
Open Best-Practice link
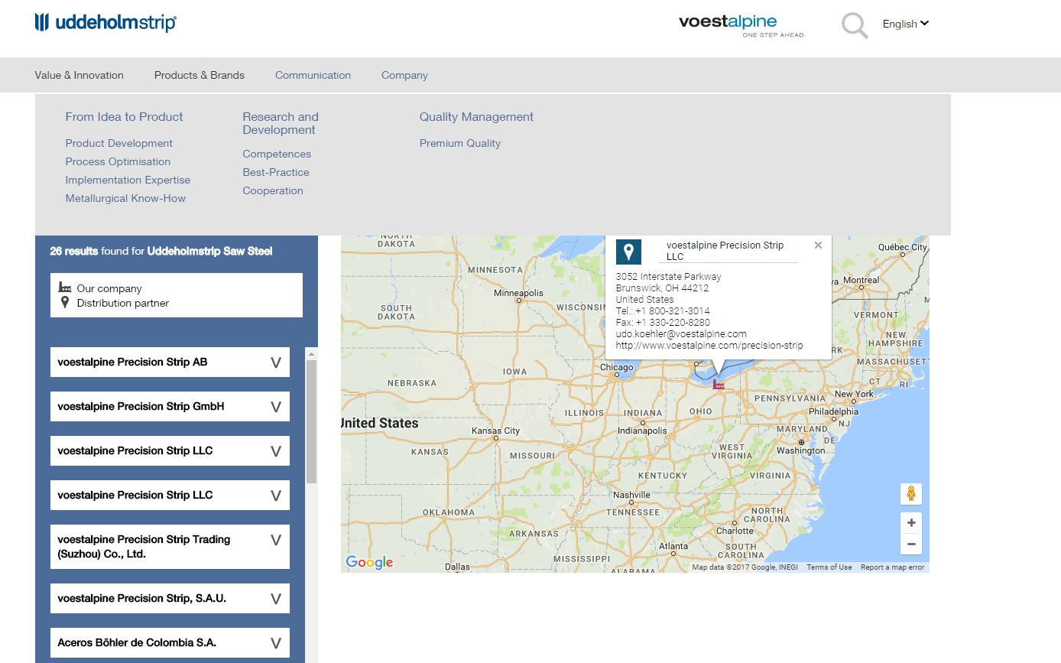pos(276,172)
